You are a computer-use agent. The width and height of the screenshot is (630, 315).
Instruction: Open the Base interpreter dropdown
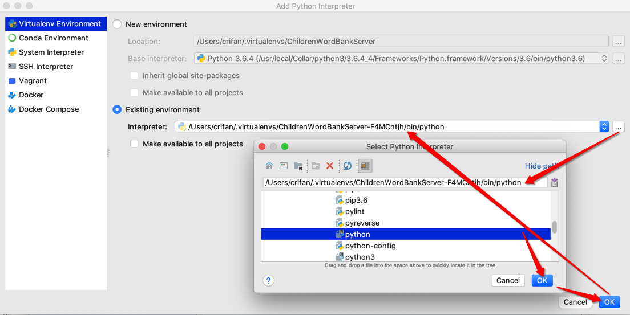coord(401,59)
